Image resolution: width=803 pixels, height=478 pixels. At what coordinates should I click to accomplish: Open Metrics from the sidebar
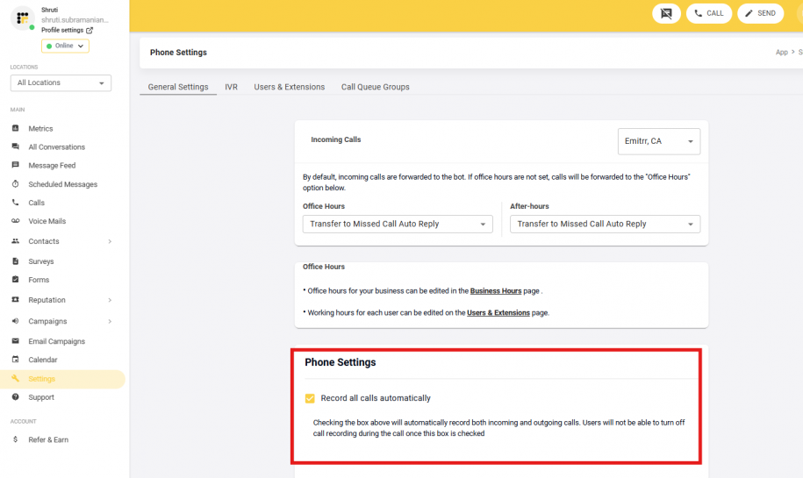coord(40,128)
